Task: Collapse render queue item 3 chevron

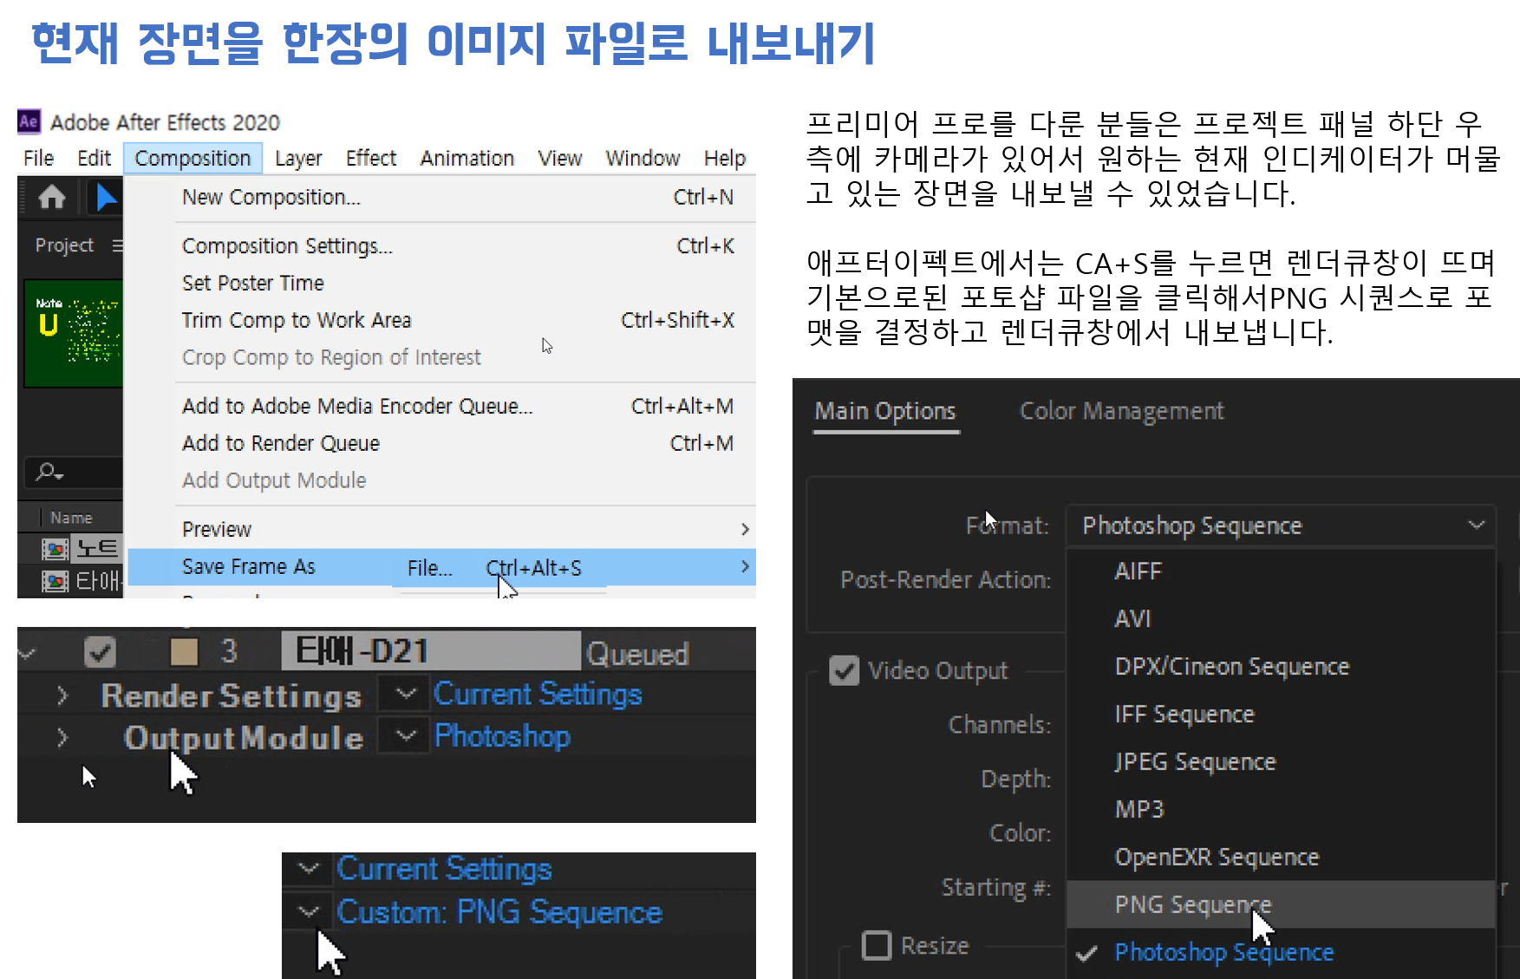Action: pos(27,653)
